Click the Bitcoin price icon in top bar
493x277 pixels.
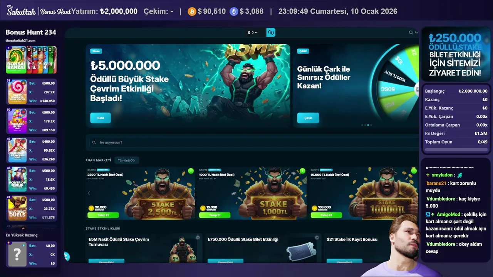click(x=192, y=12)
